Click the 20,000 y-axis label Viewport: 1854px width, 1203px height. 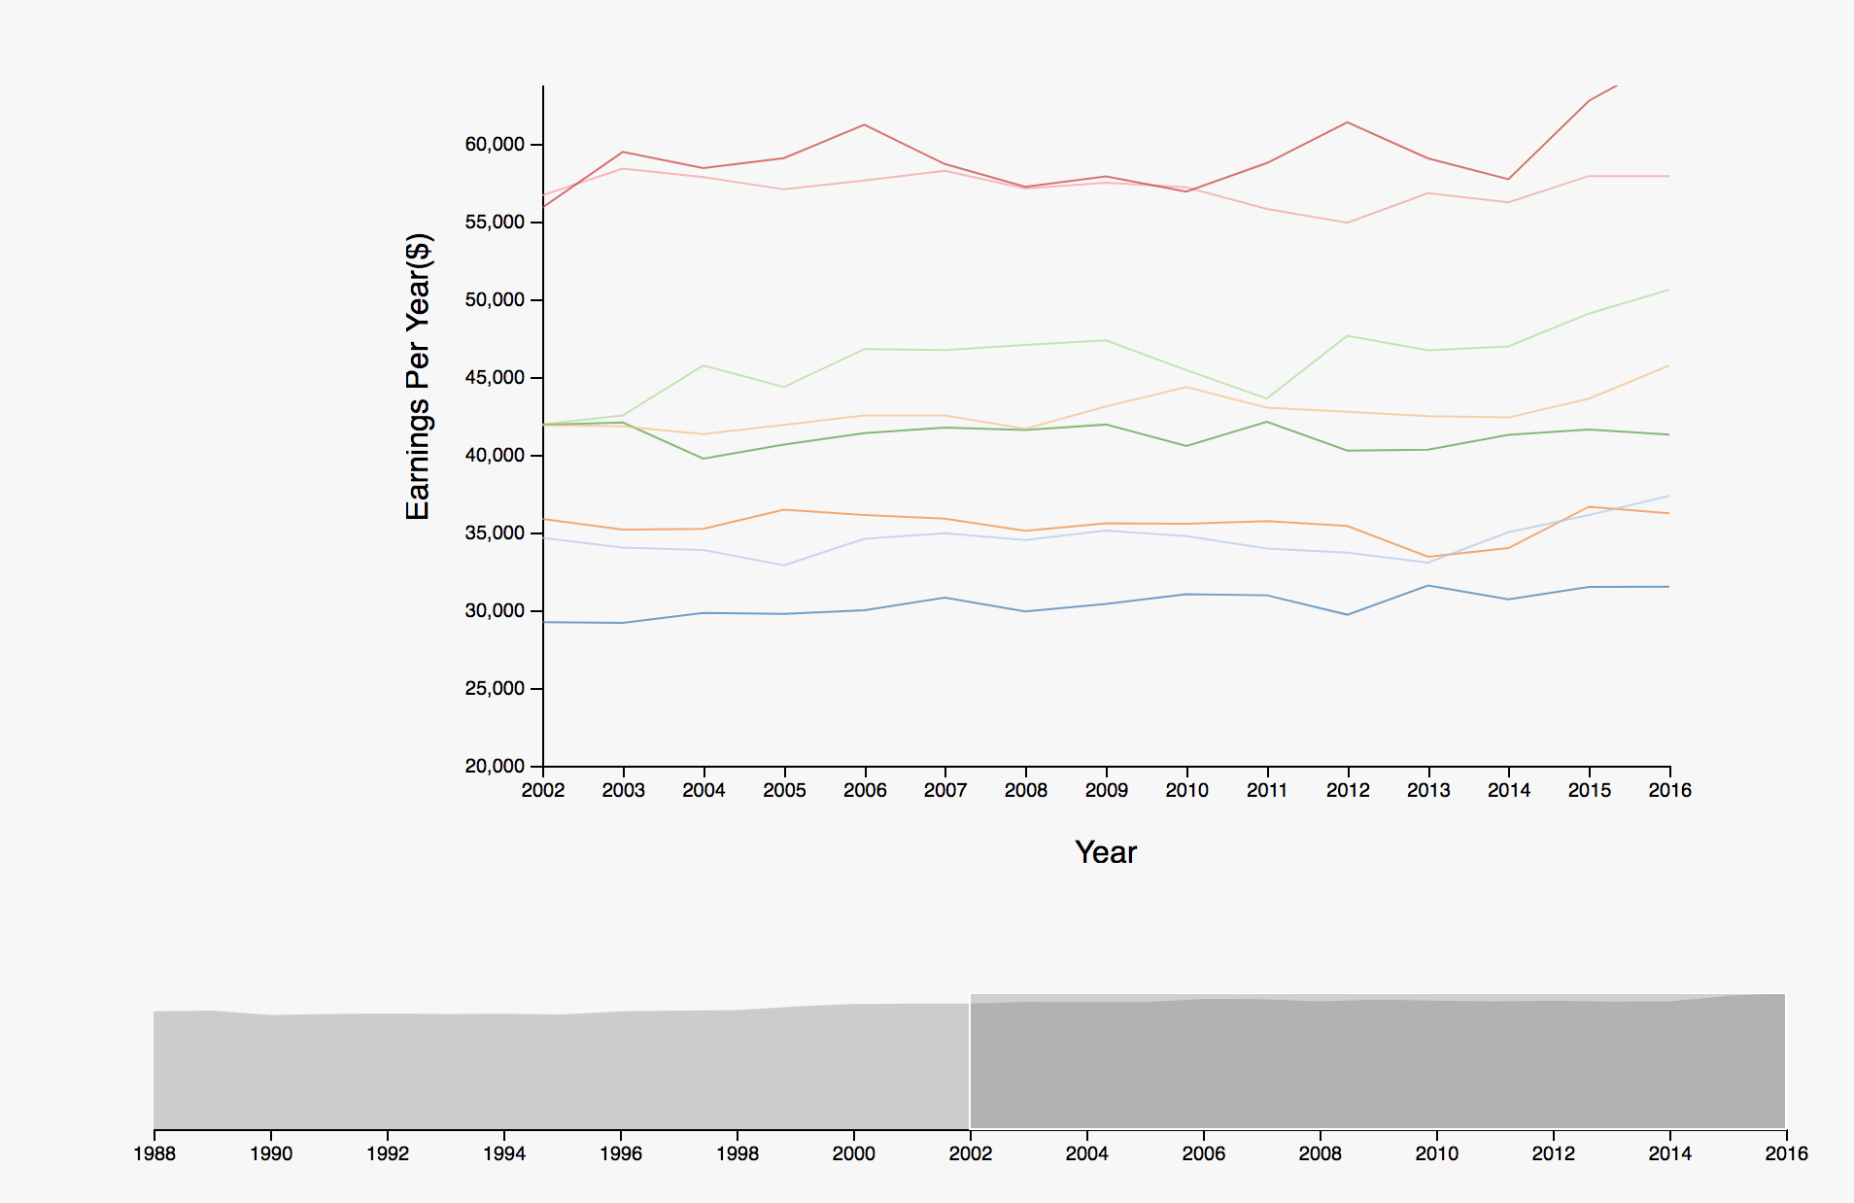495,766
